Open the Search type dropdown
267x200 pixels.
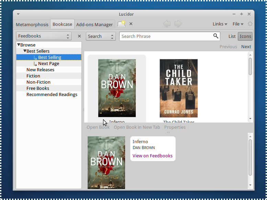click(x=101, y=36)
